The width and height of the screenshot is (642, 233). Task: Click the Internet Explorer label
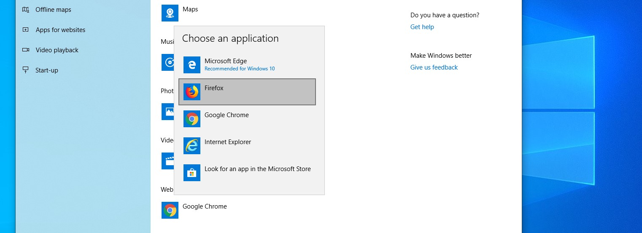(x=228, y=142)
